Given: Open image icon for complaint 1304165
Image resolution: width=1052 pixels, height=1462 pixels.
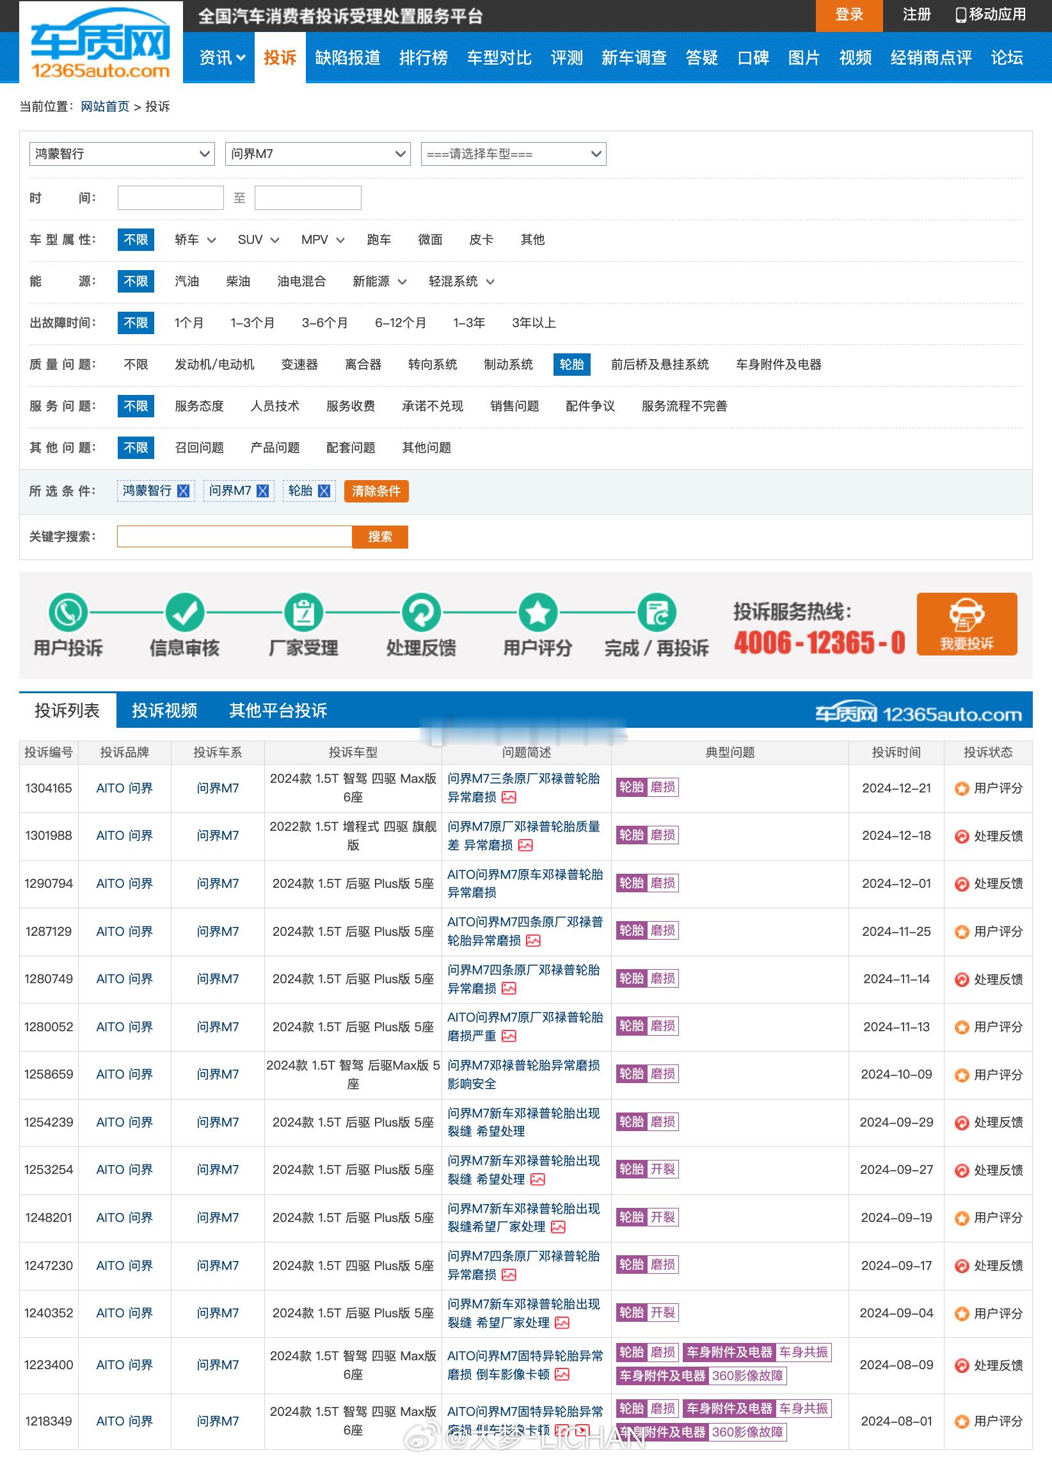Looking at the screenshot, I should [x=509, y=798].
